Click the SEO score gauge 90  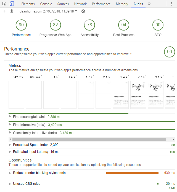158,25
